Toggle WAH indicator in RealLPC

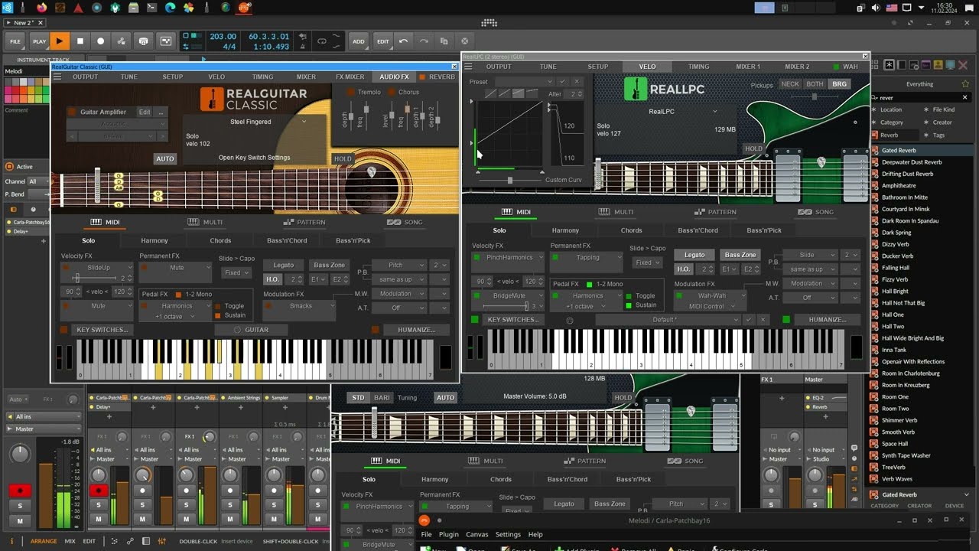click(x=836, y=67)
